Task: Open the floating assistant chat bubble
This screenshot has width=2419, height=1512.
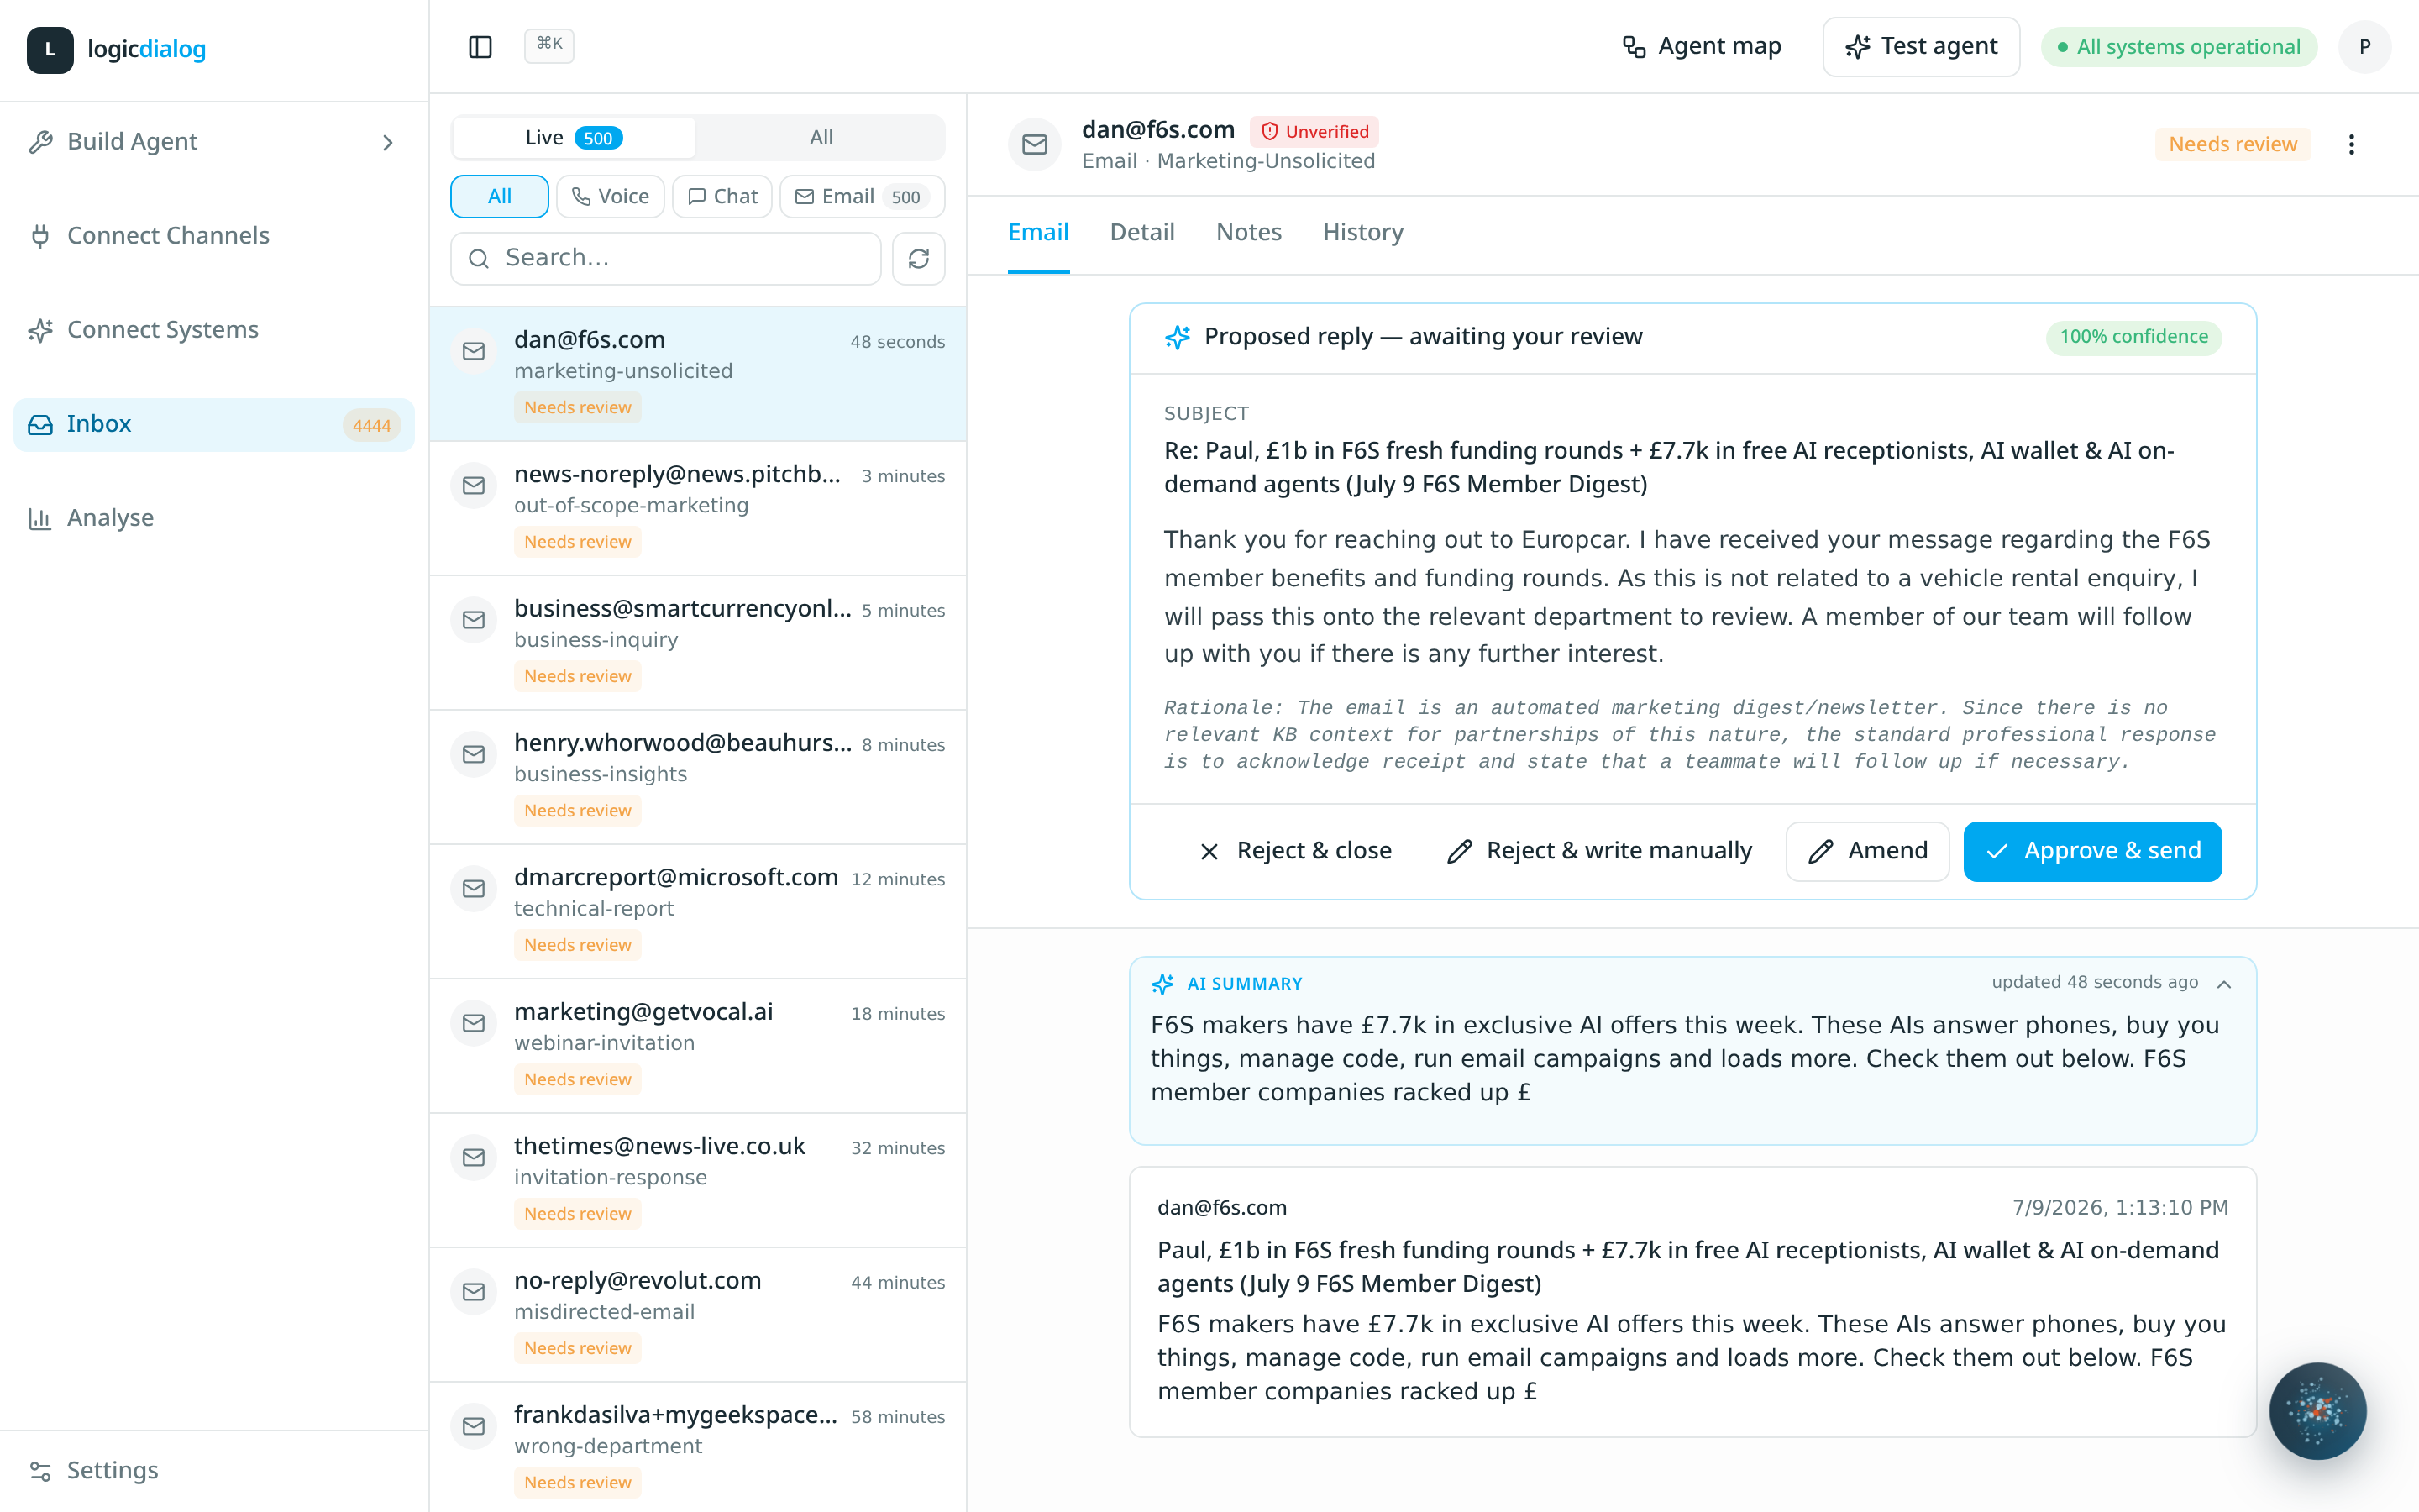Action: pyautogui.click(x=2317, y=1411)
